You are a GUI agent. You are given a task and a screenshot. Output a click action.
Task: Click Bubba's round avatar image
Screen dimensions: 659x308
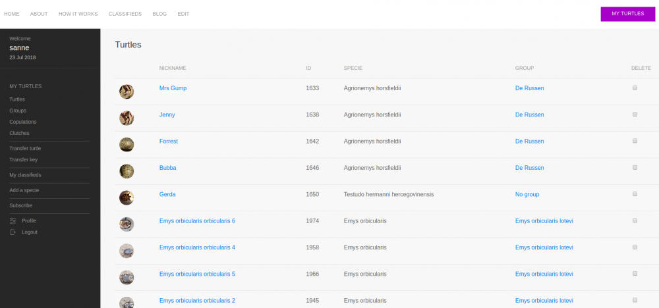coord(127,171)
